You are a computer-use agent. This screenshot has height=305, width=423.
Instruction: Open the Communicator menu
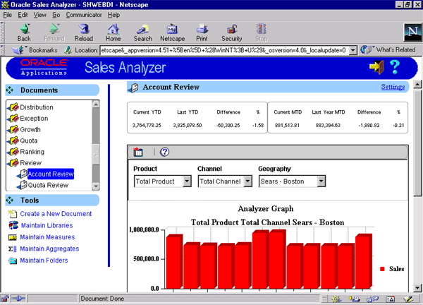(x=84, y=15)
